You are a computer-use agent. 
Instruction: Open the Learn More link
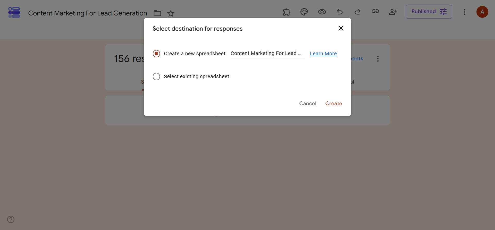coord(323,54)
